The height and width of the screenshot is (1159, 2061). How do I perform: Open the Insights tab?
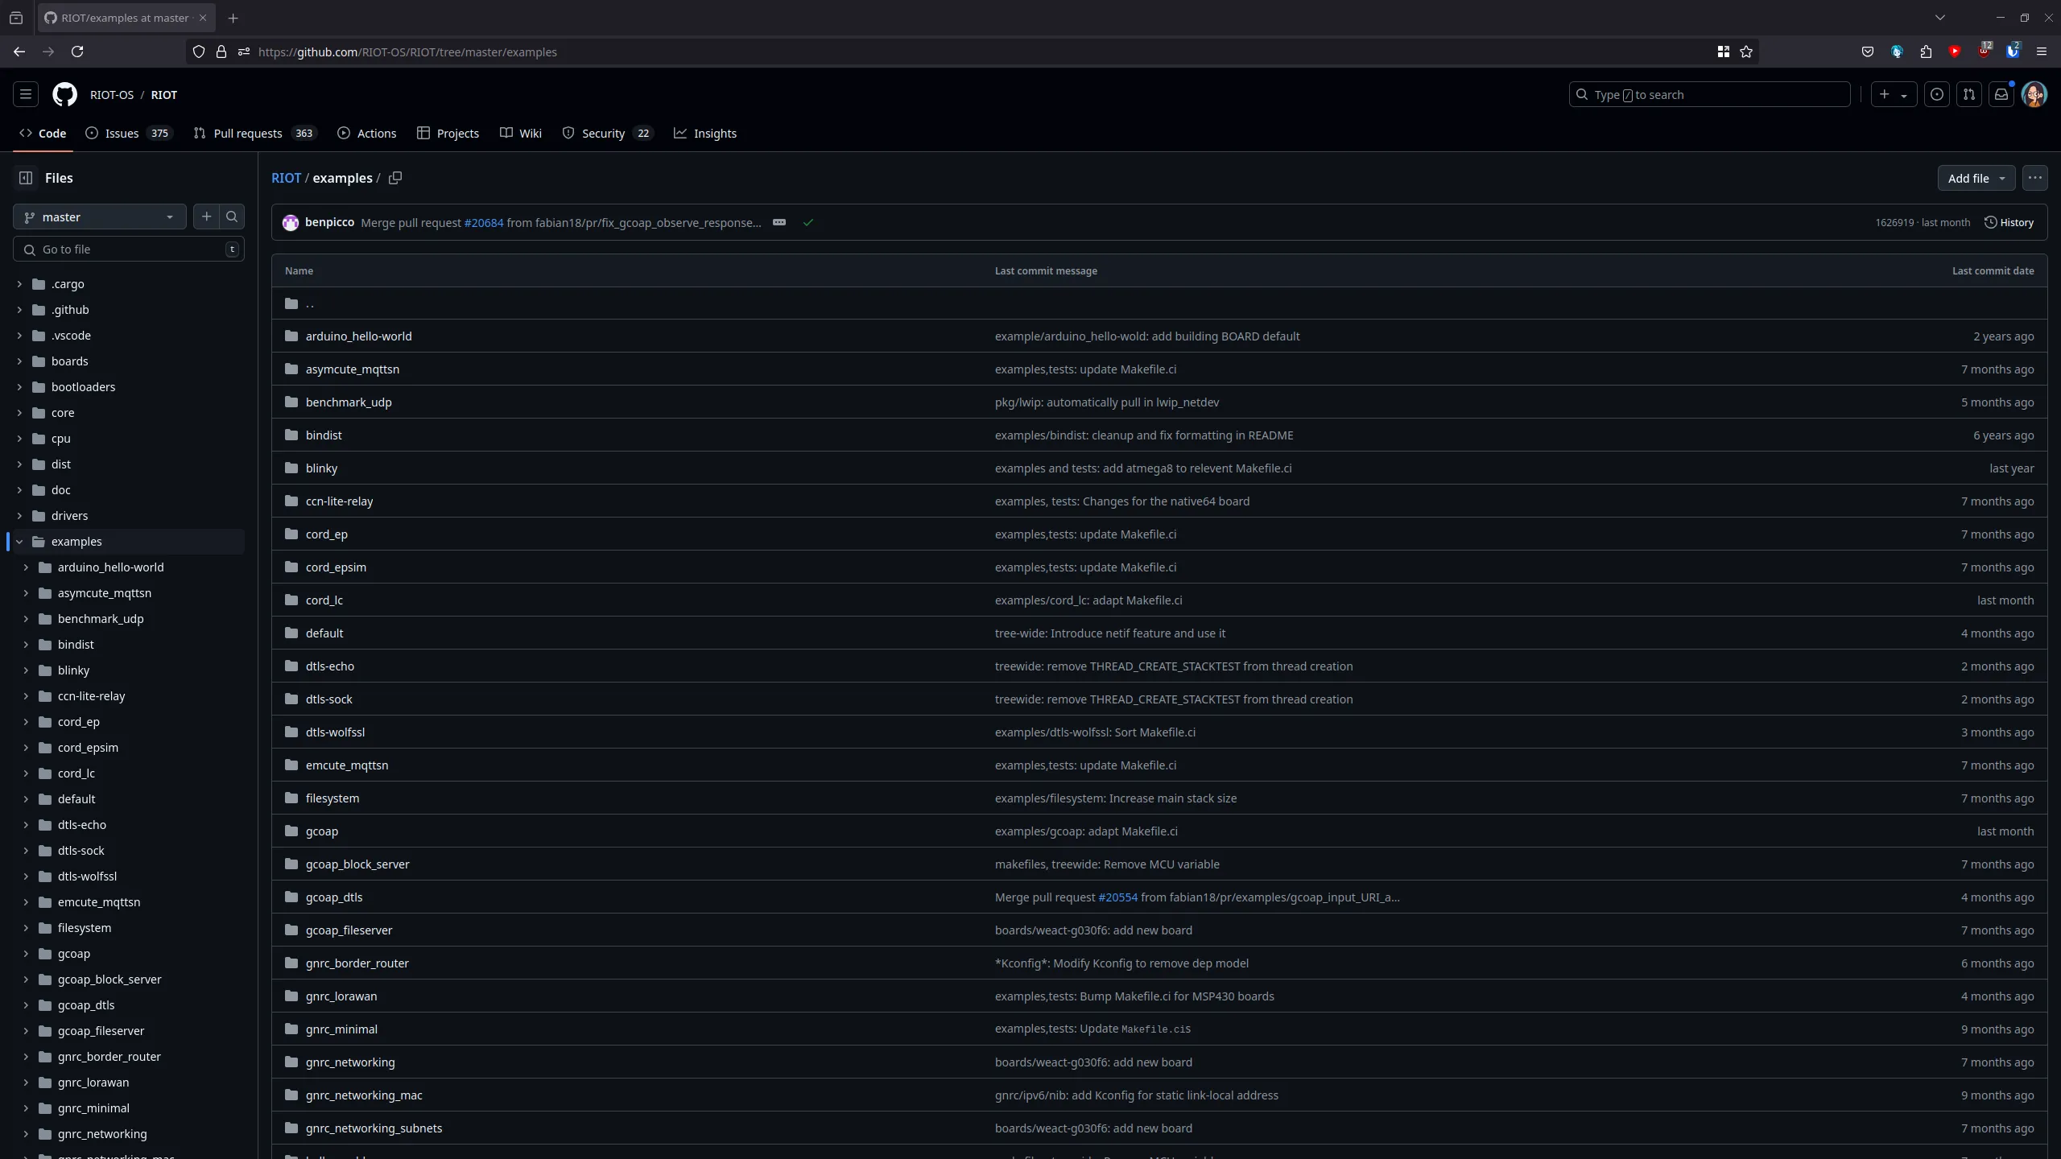(705, 133)
